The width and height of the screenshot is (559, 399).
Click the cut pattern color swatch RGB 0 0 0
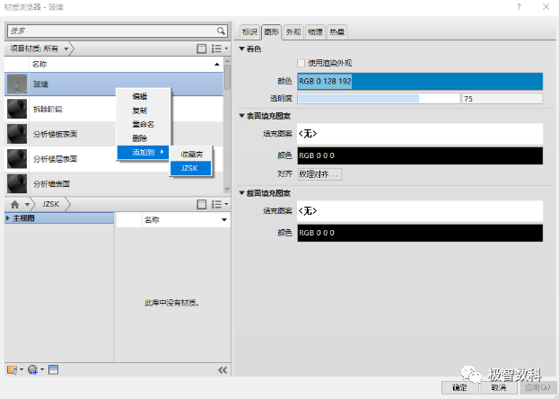(x=420, y=233)
